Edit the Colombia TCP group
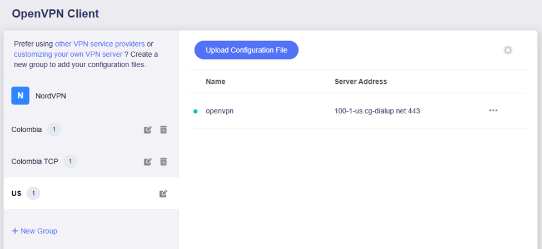 (148, 162)
